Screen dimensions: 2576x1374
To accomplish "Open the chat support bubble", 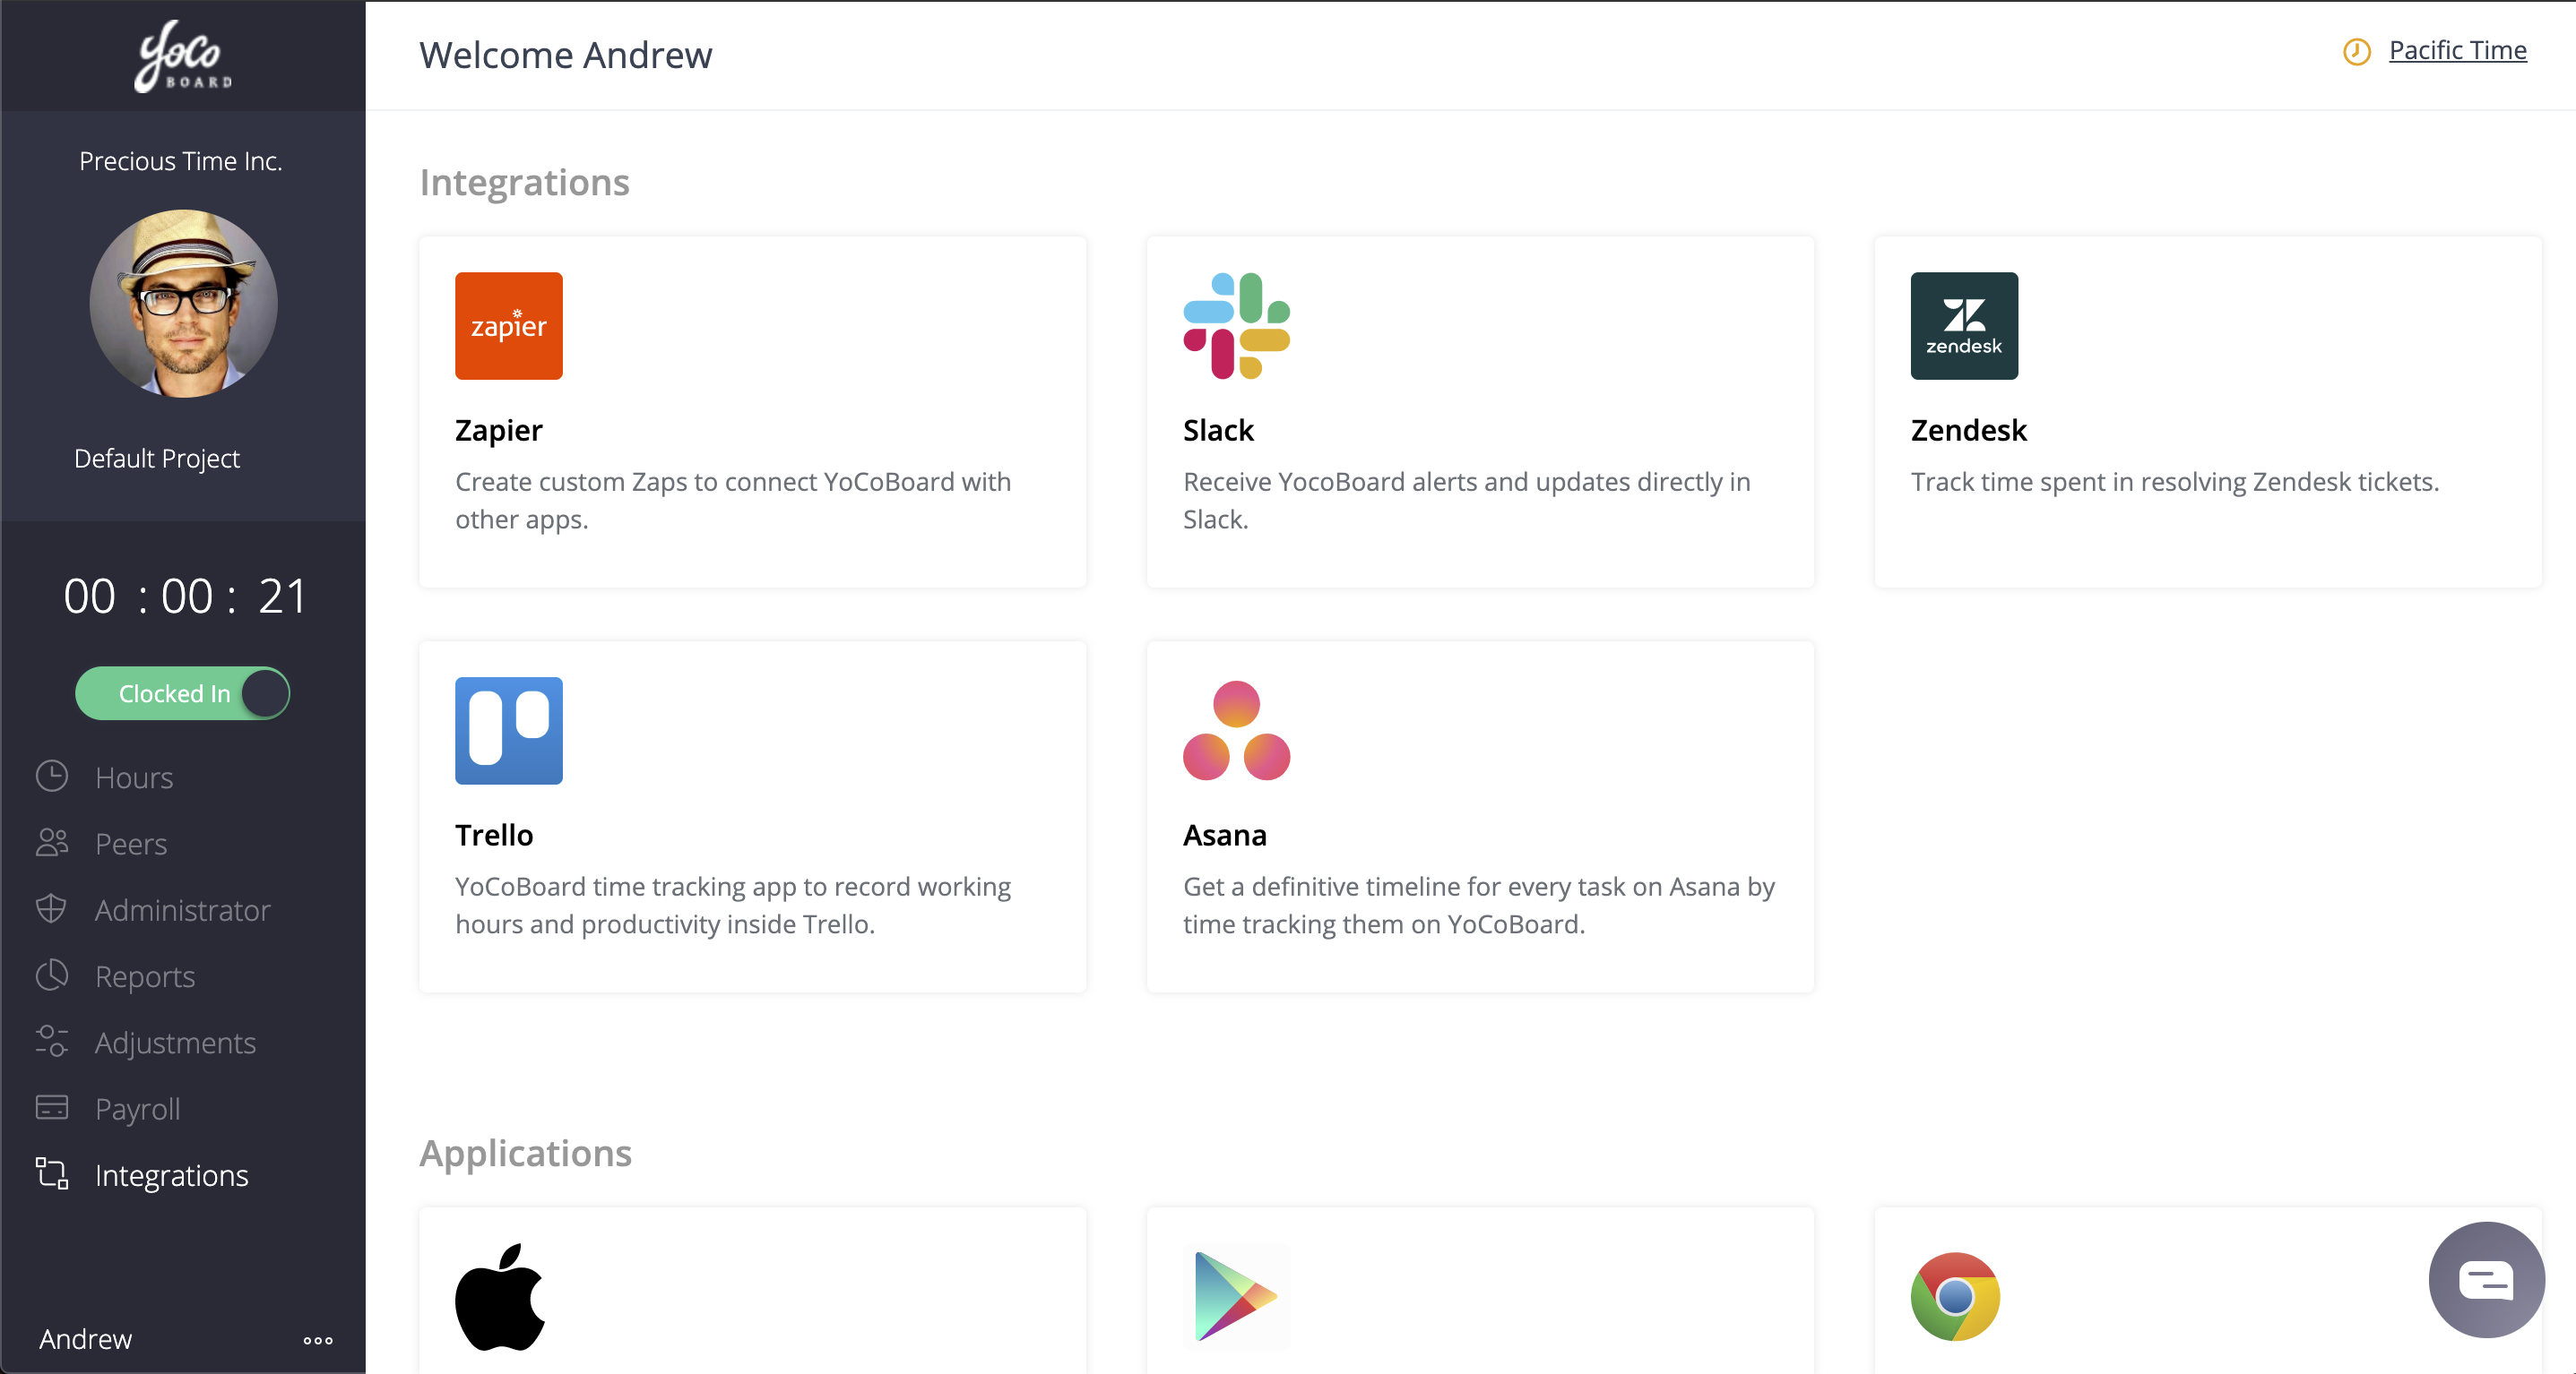I will (2486, 1279).
